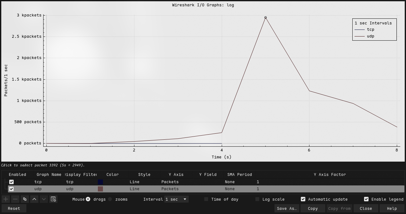This screenshot has height=214, width=406.
Task: Click the peak data point marker on graph
Action: [266, 18]
